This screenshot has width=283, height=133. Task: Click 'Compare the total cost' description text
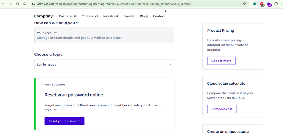tap(230, 96)
